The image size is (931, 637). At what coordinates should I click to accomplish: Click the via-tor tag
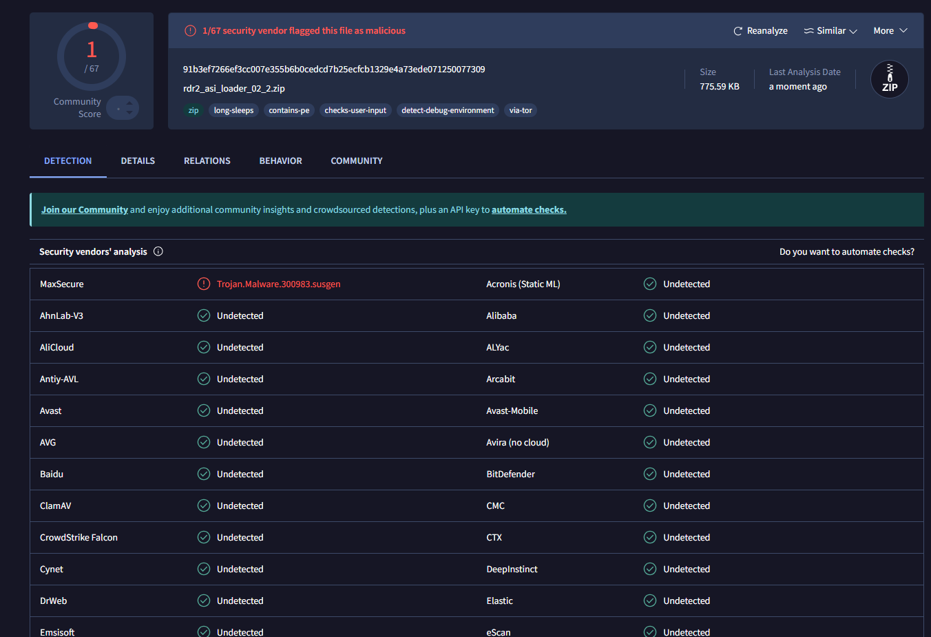pyautogui.click(x=520, y=110)
